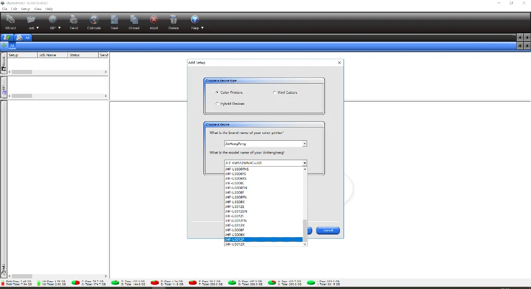Click the Delete trash bin icon

click(x=174, y=20)
